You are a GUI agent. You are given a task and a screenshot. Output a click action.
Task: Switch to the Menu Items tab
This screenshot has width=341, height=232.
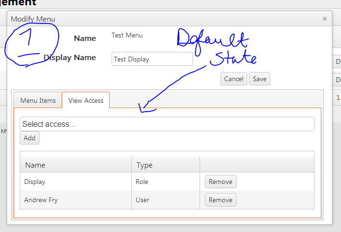coord(38,100)
